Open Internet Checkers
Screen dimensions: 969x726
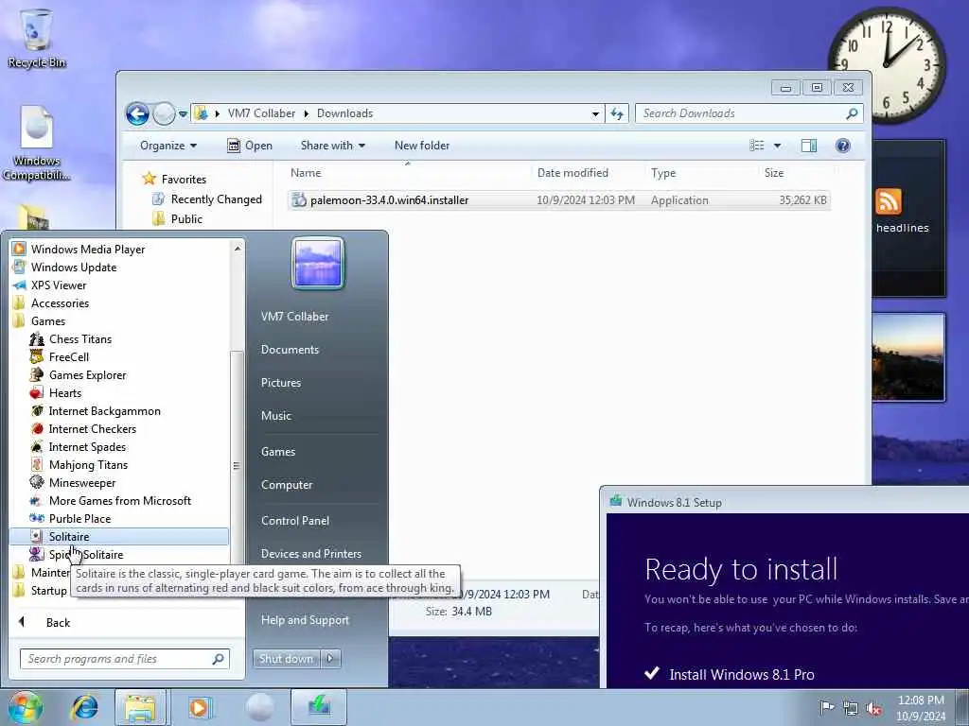(x=92, y=428)
